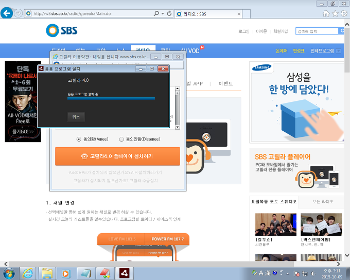Show hidden tray icons arrow
The height and width of the screenshot is (280, 350).
288,273
